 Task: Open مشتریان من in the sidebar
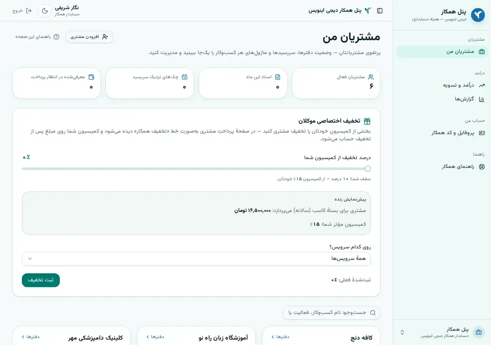[x=442, y=51]
